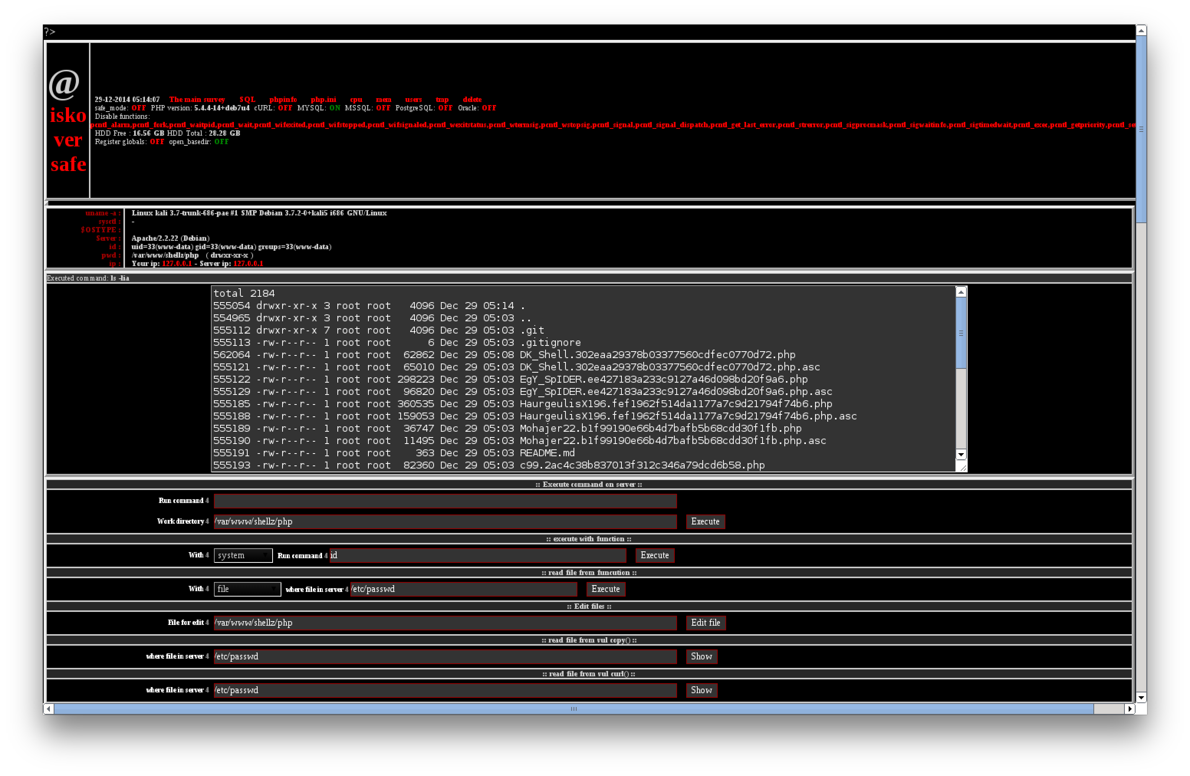Click the HDD Free 16.56 GB value

148,133
